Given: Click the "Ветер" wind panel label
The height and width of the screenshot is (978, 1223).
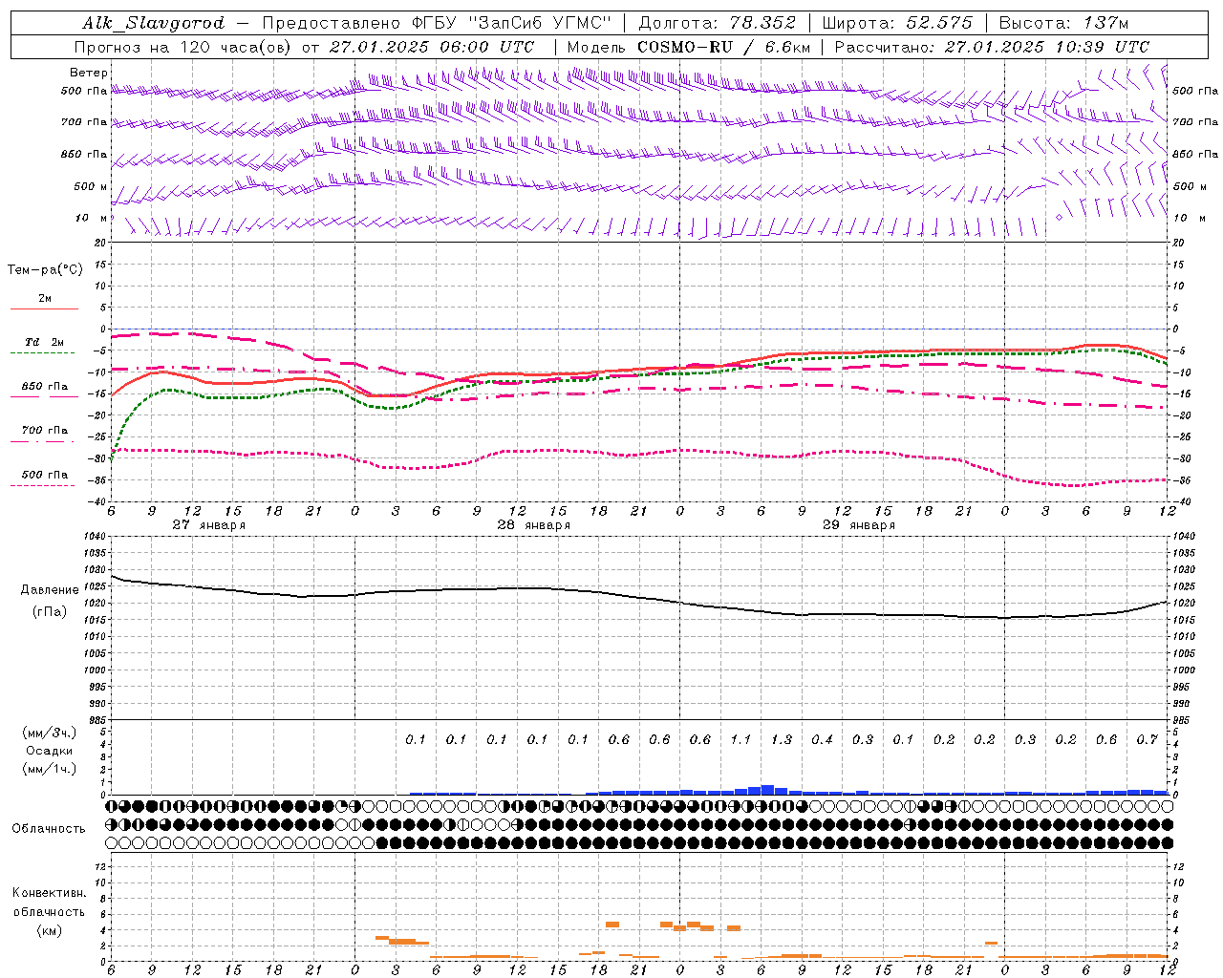Looking at the screenshot, I should tap(89, 73).
